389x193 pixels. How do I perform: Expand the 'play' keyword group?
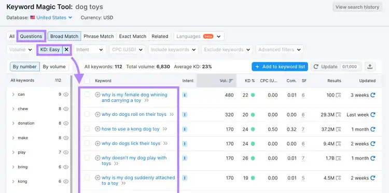(x=13, y=153)
